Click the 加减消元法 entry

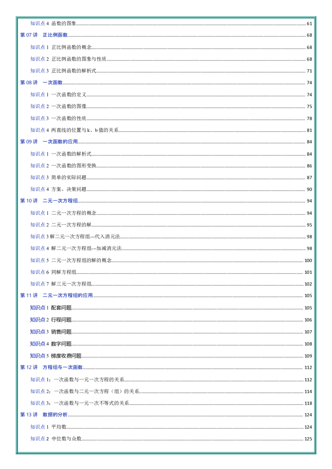click(x=171, y=248)
